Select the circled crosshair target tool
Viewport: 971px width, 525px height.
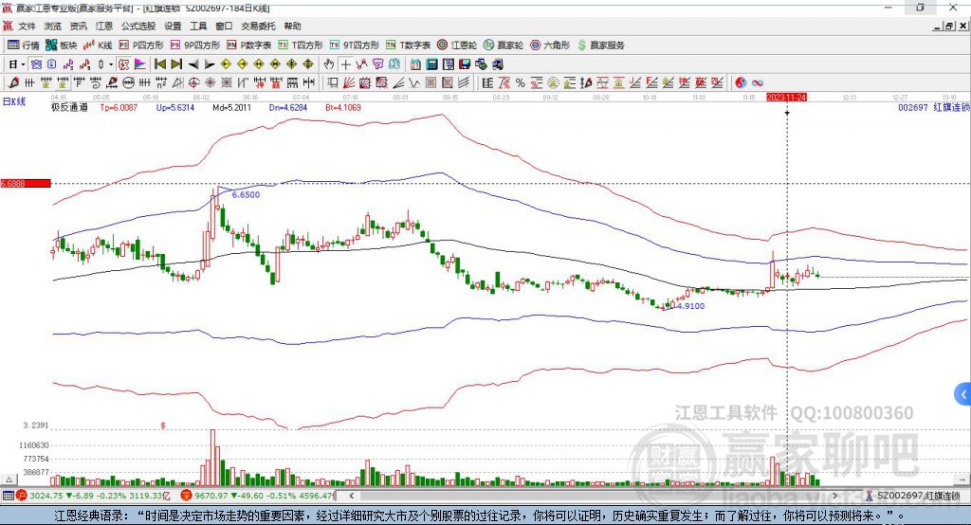click(193, 83)
